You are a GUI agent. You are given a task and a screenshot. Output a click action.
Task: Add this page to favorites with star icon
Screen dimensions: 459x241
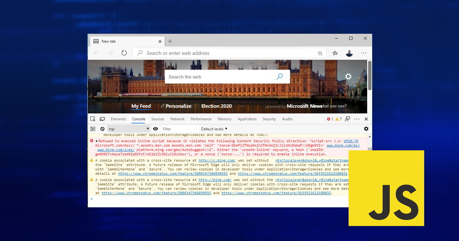tap(320, 53)
